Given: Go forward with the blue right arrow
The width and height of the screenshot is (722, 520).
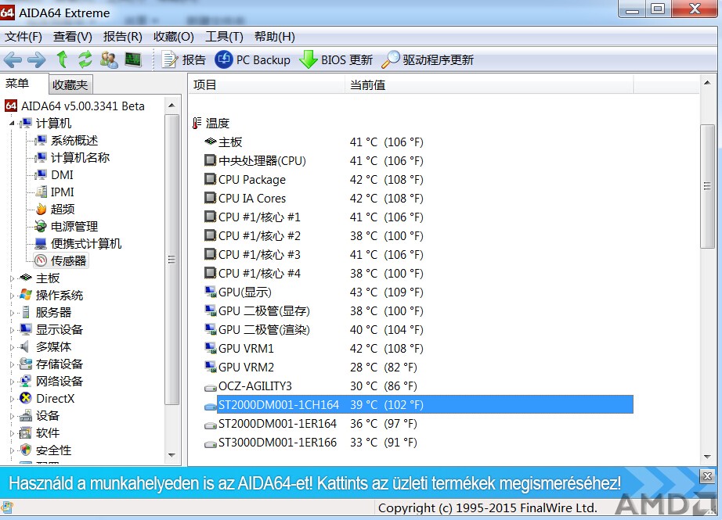Looking at the screenshot, I should 37,59.
